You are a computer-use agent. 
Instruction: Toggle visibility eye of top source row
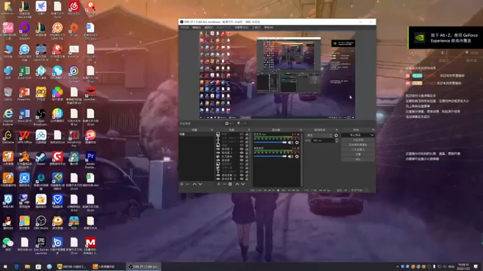(241, 134)
